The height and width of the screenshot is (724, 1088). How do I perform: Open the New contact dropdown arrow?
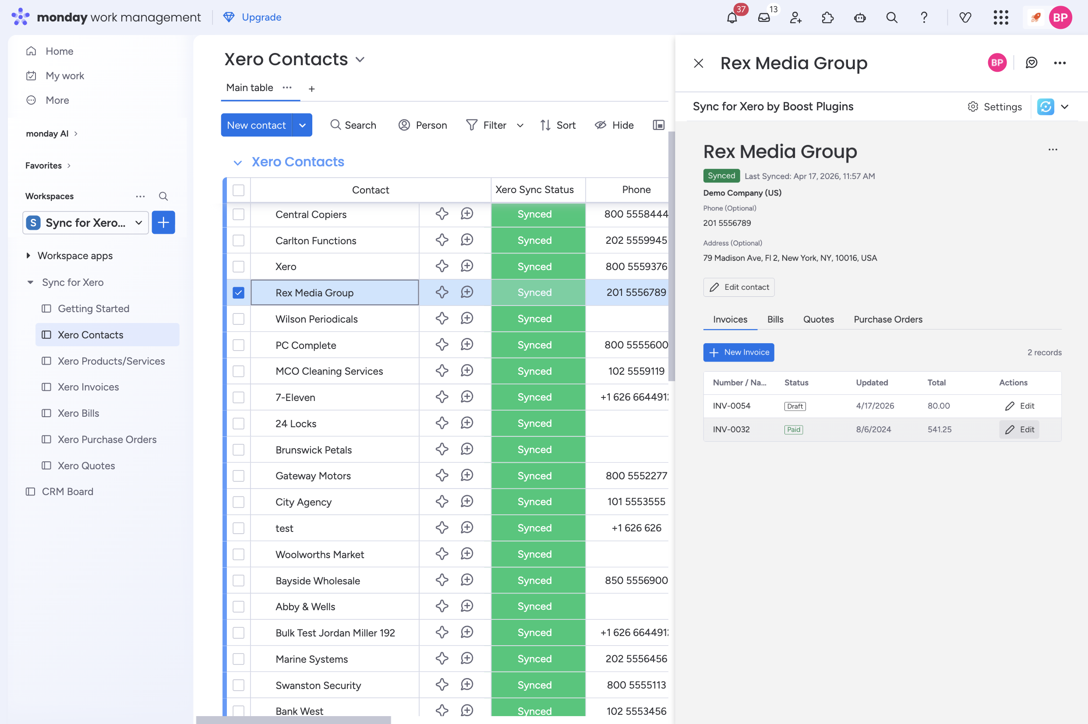(302, 125)
